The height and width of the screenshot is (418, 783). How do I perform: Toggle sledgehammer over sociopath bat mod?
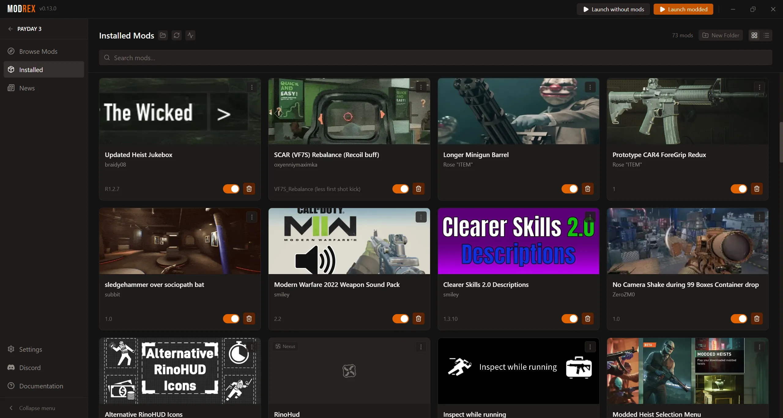pyautogui.click(x=231, y=319)
